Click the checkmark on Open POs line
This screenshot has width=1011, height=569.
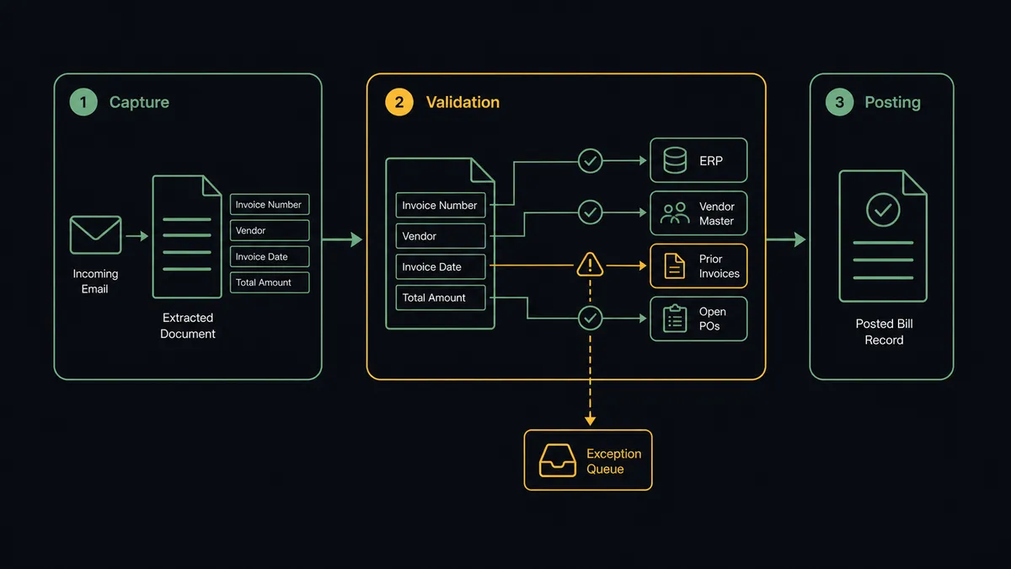pos(591,318)
